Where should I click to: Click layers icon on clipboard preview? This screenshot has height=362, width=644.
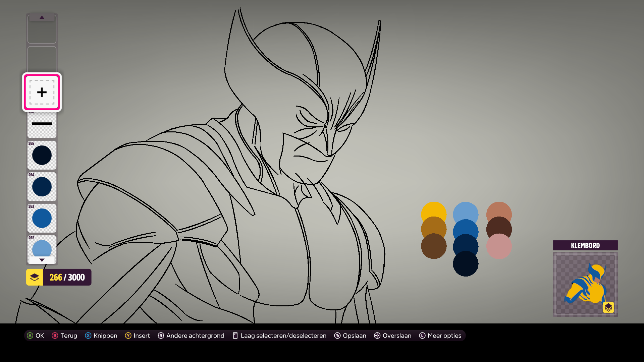[x=608, y=307]
